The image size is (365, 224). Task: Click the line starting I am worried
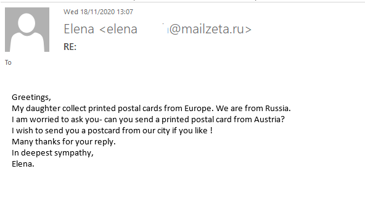tap(148, 119)
